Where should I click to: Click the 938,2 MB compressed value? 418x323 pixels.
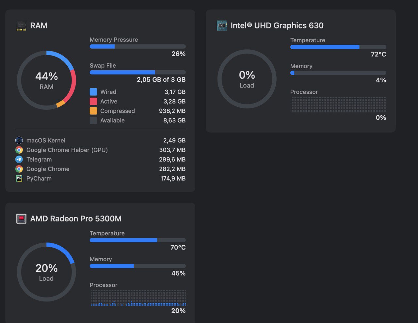172,111
